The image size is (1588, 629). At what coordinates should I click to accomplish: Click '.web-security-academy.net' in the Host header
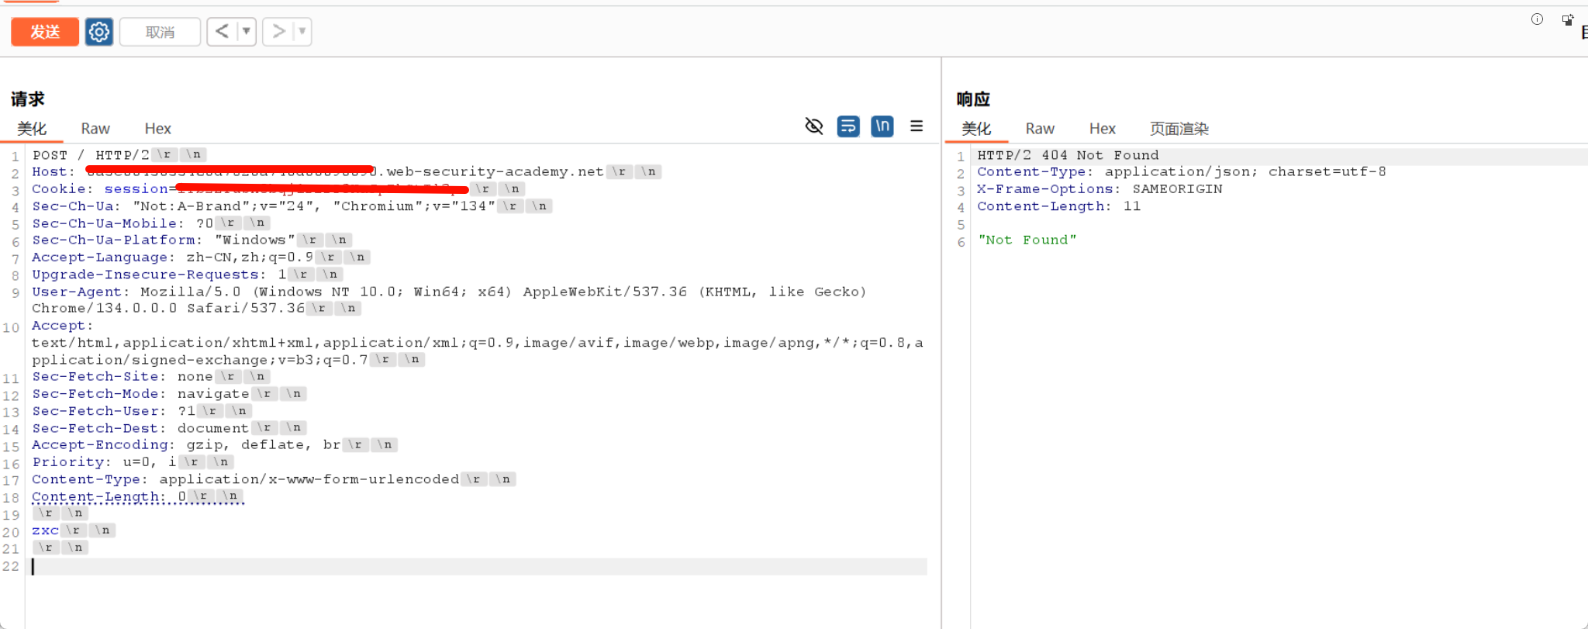point(491,172)
